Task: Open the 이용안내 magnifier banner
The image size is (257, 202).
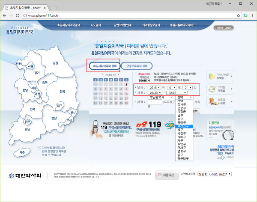Action: [220, 130]
